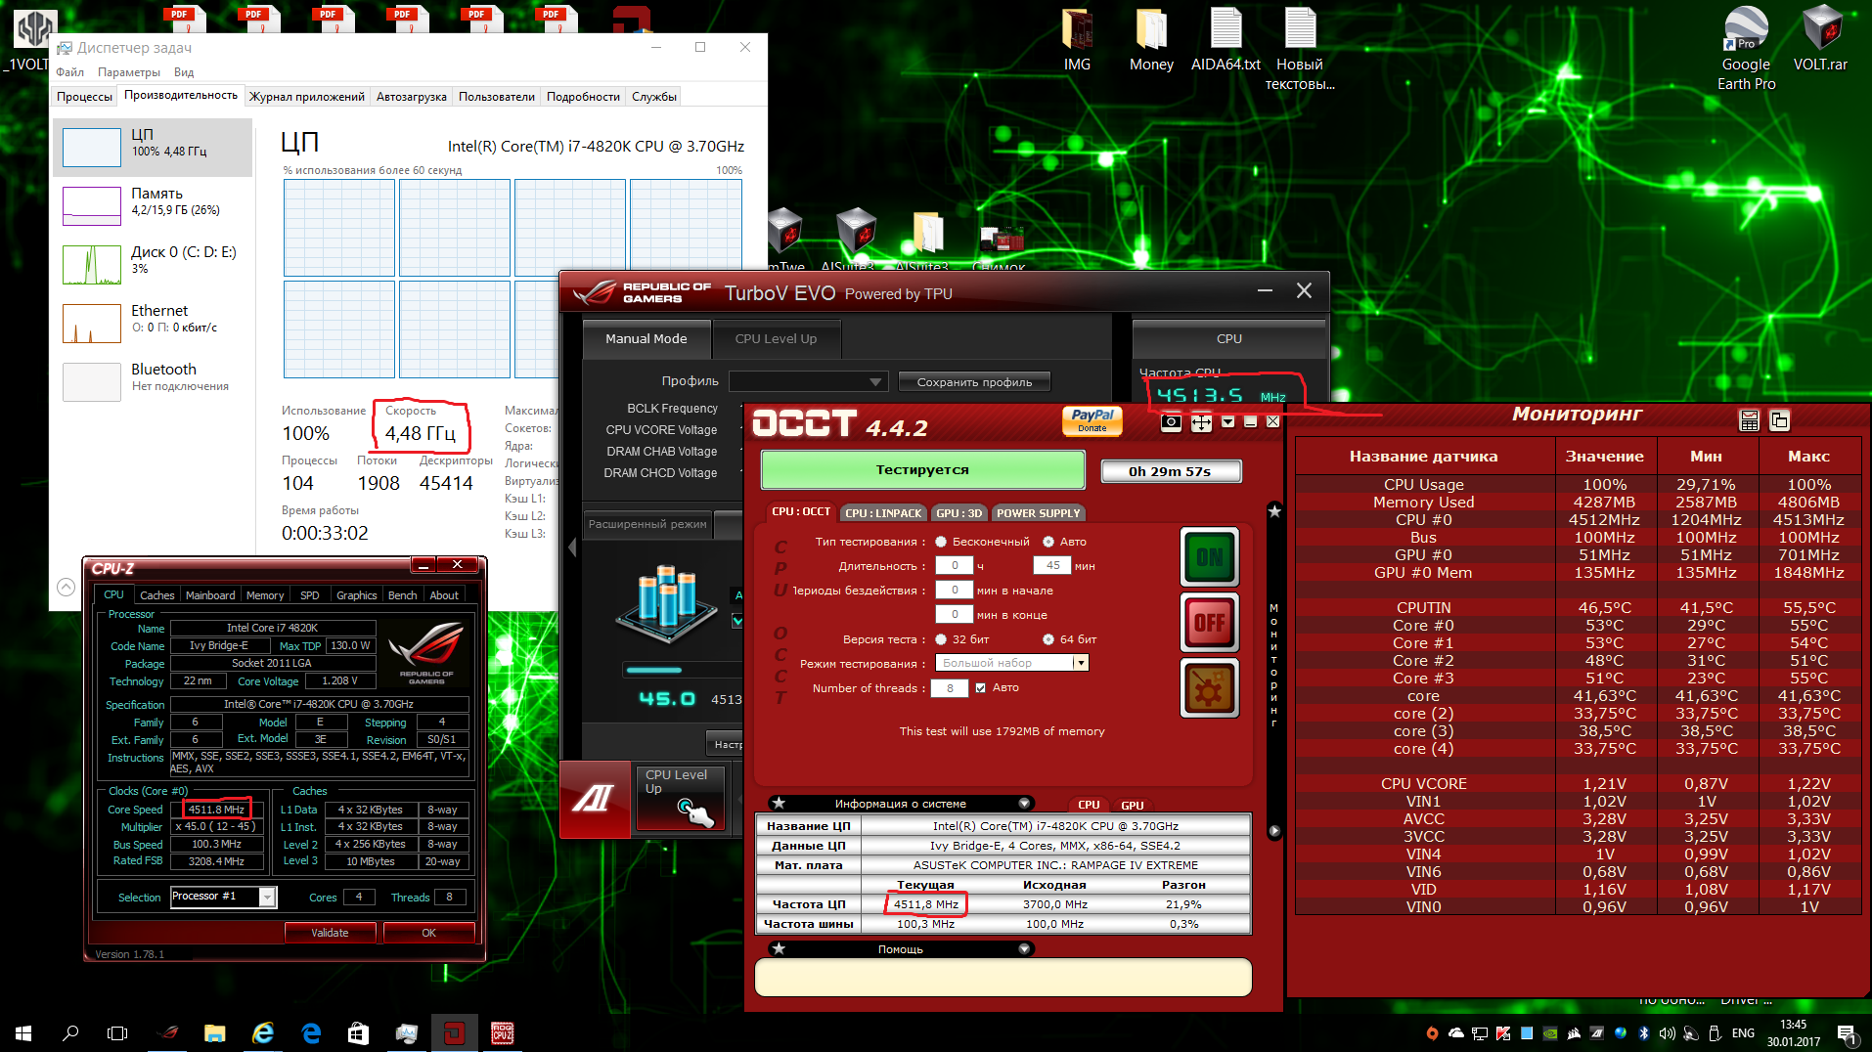The width and height of the screenshot is (1872, 1052).
Task: Take an OCCT screenshot with the camera icon
Action: click(x=1171, y=422)
